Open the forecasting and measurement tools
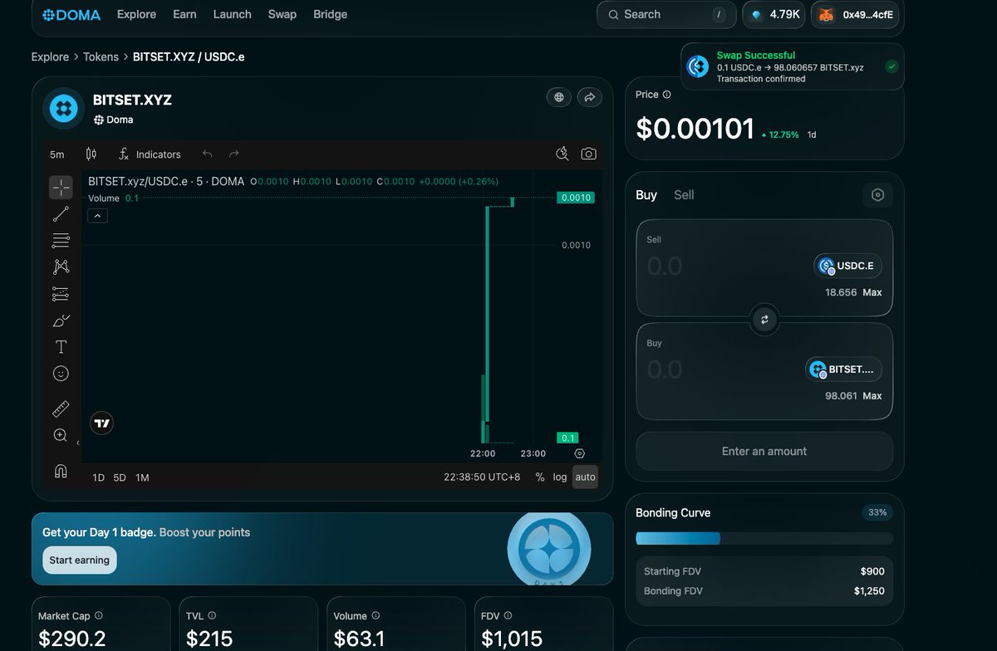Viewport: 997px width, 651px height. coord(61,294)
